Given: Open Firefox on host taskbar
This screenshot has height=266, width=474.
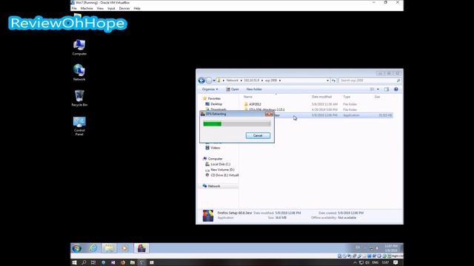Looking at the screenshot, I should coord(123,263).
